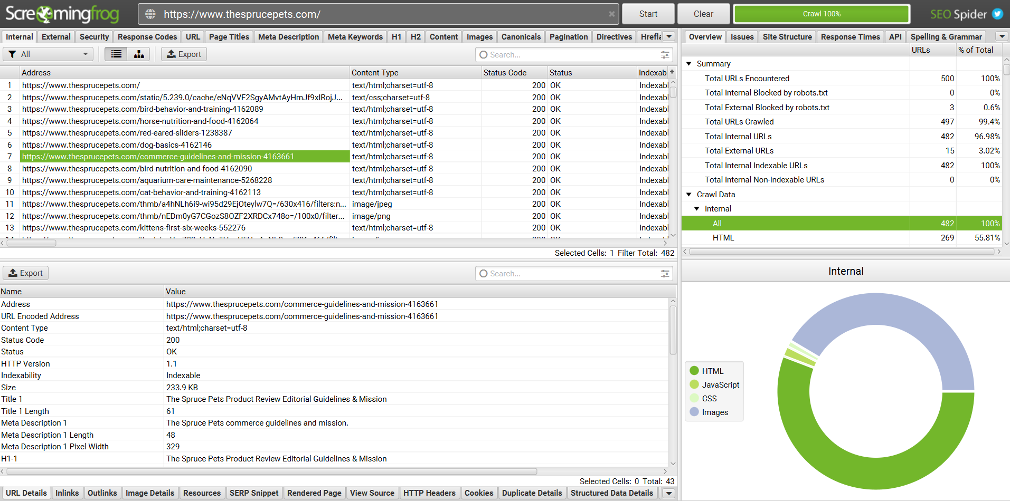Sort by Status Code column header
Image resolution: width=1010 pixels, height=501 pixels.
click(514, 72)
